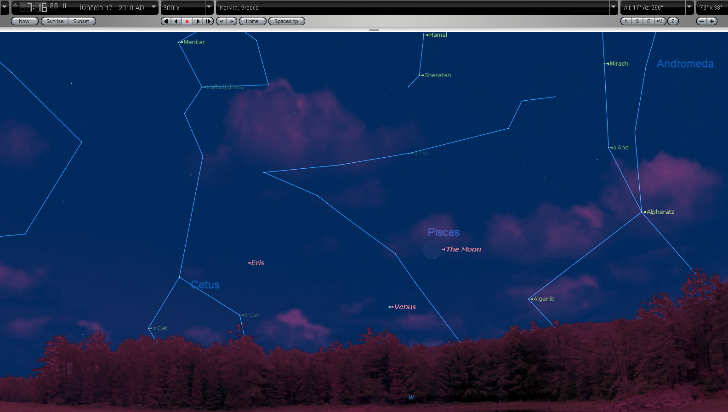Lower the viewing elevation with the down chevron
The image size is (728, 412).
(x=221, y=21)
